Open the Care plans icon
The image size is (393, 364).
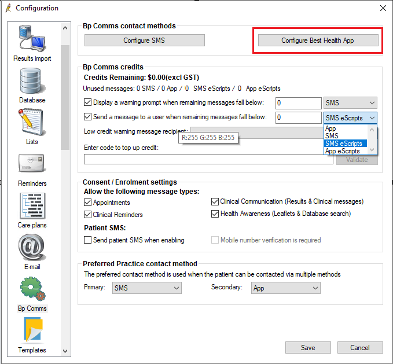click(32, 206)
